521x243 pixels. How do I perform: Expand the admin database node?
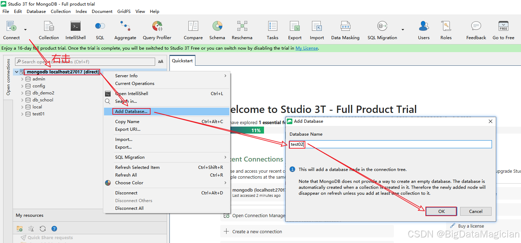pyautogui.click(x=22, y=79)
